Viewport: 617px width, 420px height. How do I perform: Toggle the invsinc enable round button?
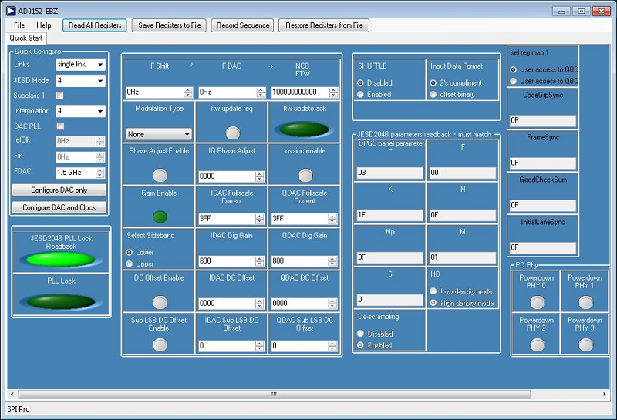(x=305, y=174)
